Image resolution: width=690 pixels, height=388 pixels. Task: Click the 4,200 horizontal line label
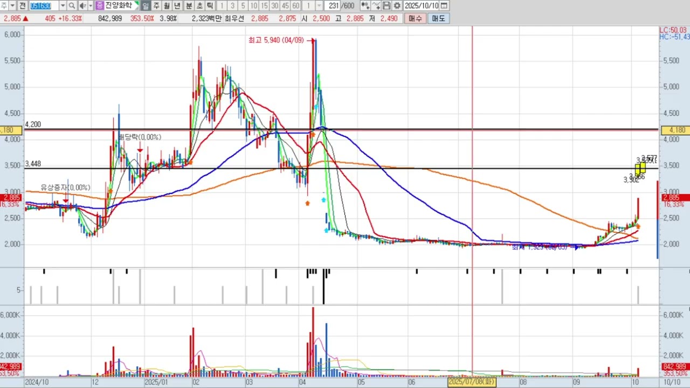(33, 124)
